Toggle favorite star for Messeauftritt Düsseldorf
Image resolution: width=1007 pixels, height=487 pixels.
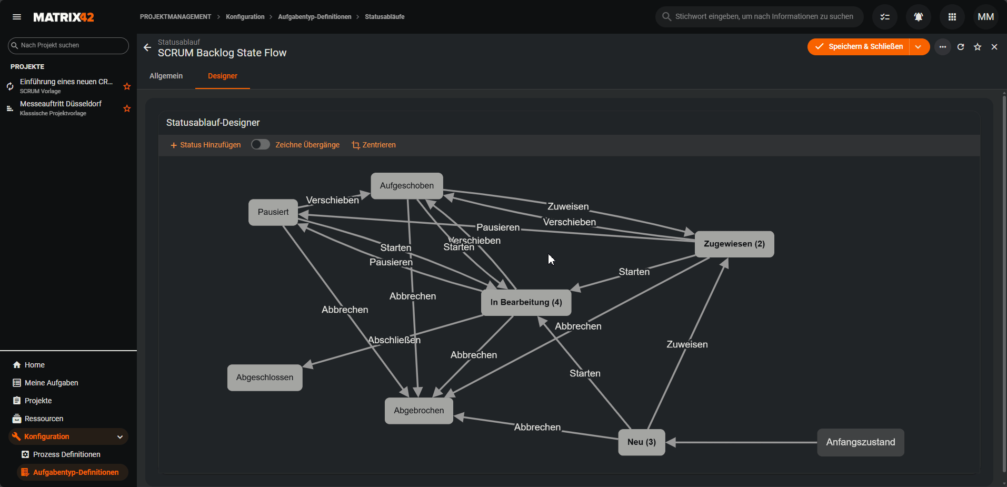[127, 108]
